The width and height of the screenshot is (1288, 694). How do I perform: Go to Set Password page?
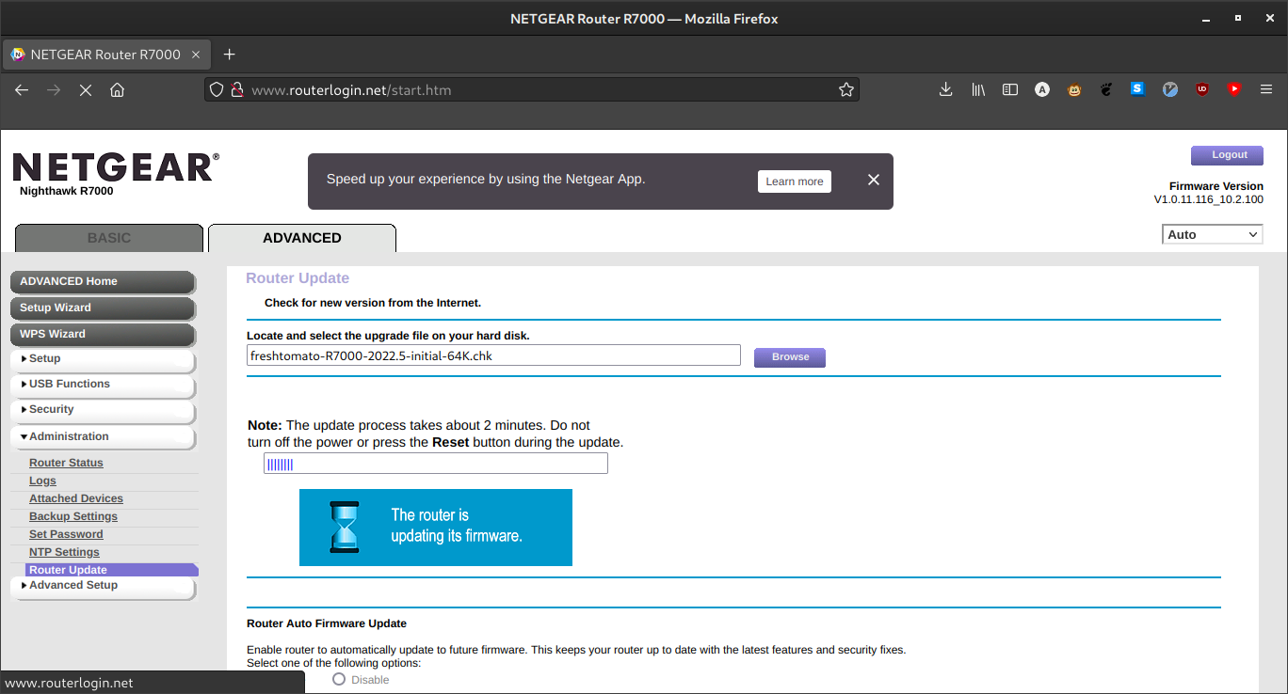point(66,534)
